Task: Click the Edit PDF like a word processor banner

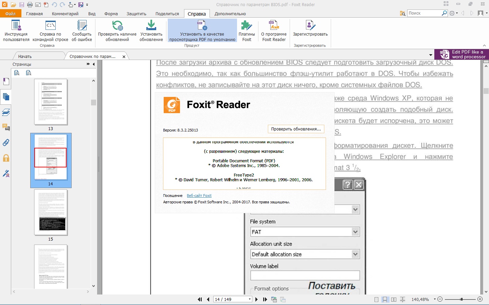Action: 462,54
